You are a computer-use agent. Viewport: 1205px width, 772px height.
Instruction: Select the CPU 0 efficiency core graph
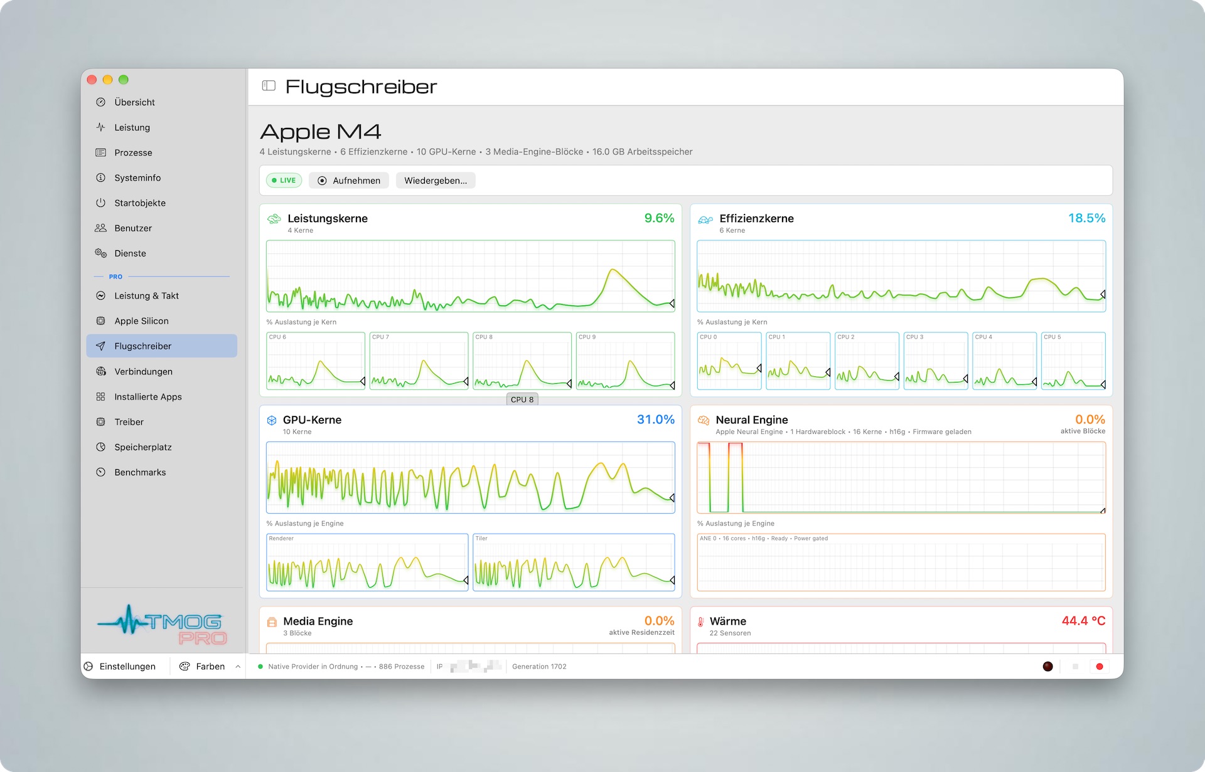[729, 361]
